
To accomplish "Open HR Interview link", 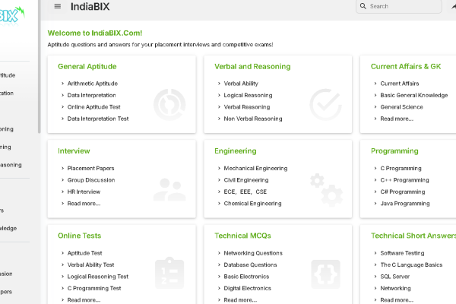I will [x=84, y=192].
